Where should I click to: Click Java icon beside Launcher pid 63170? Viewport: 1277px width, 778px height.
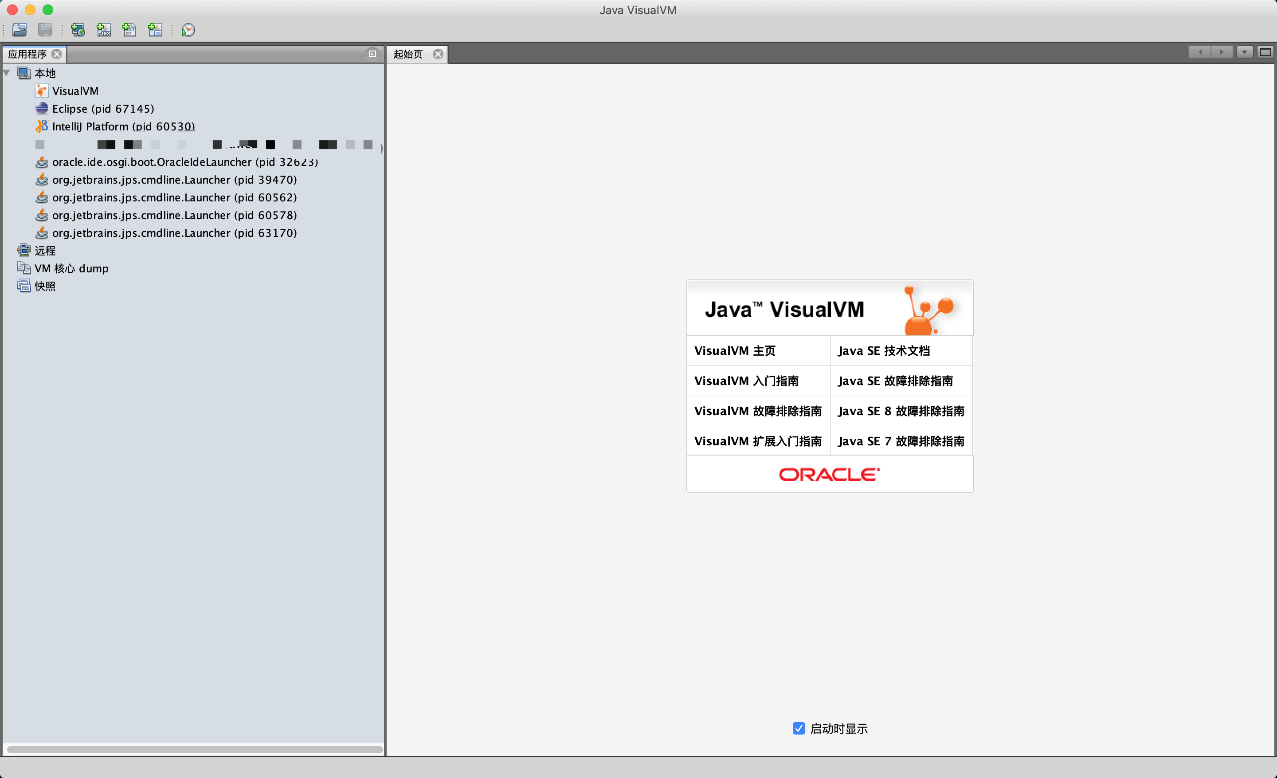click(42, 233)
